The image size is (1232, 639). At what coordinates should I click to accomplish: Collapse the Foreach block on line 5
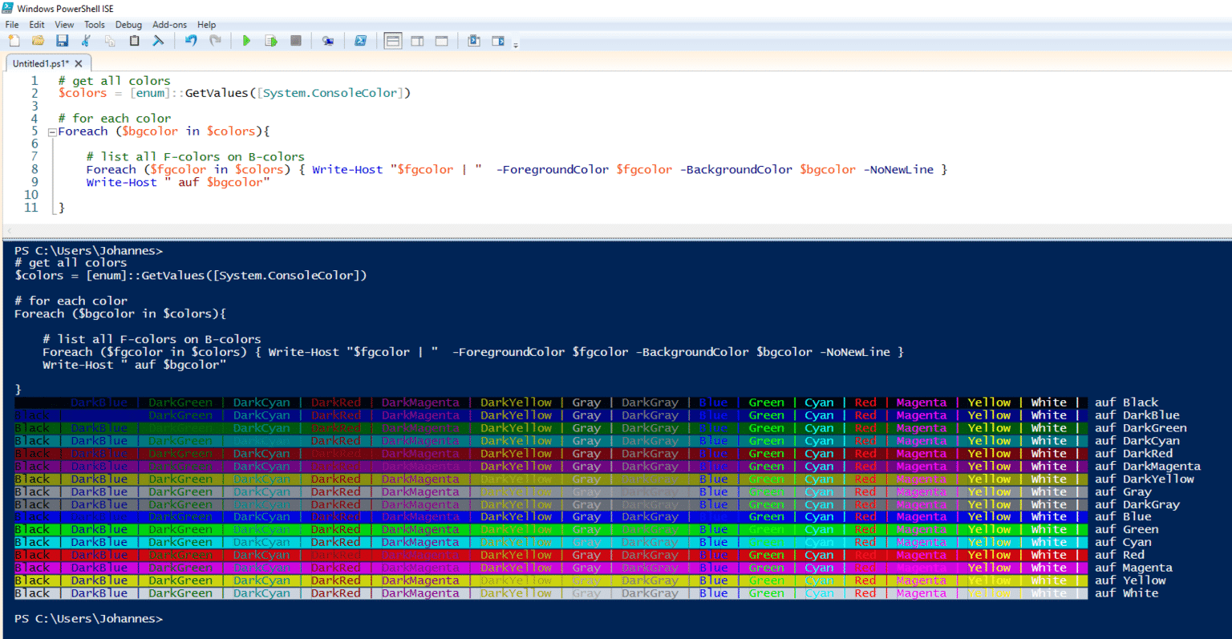point(51,132)
